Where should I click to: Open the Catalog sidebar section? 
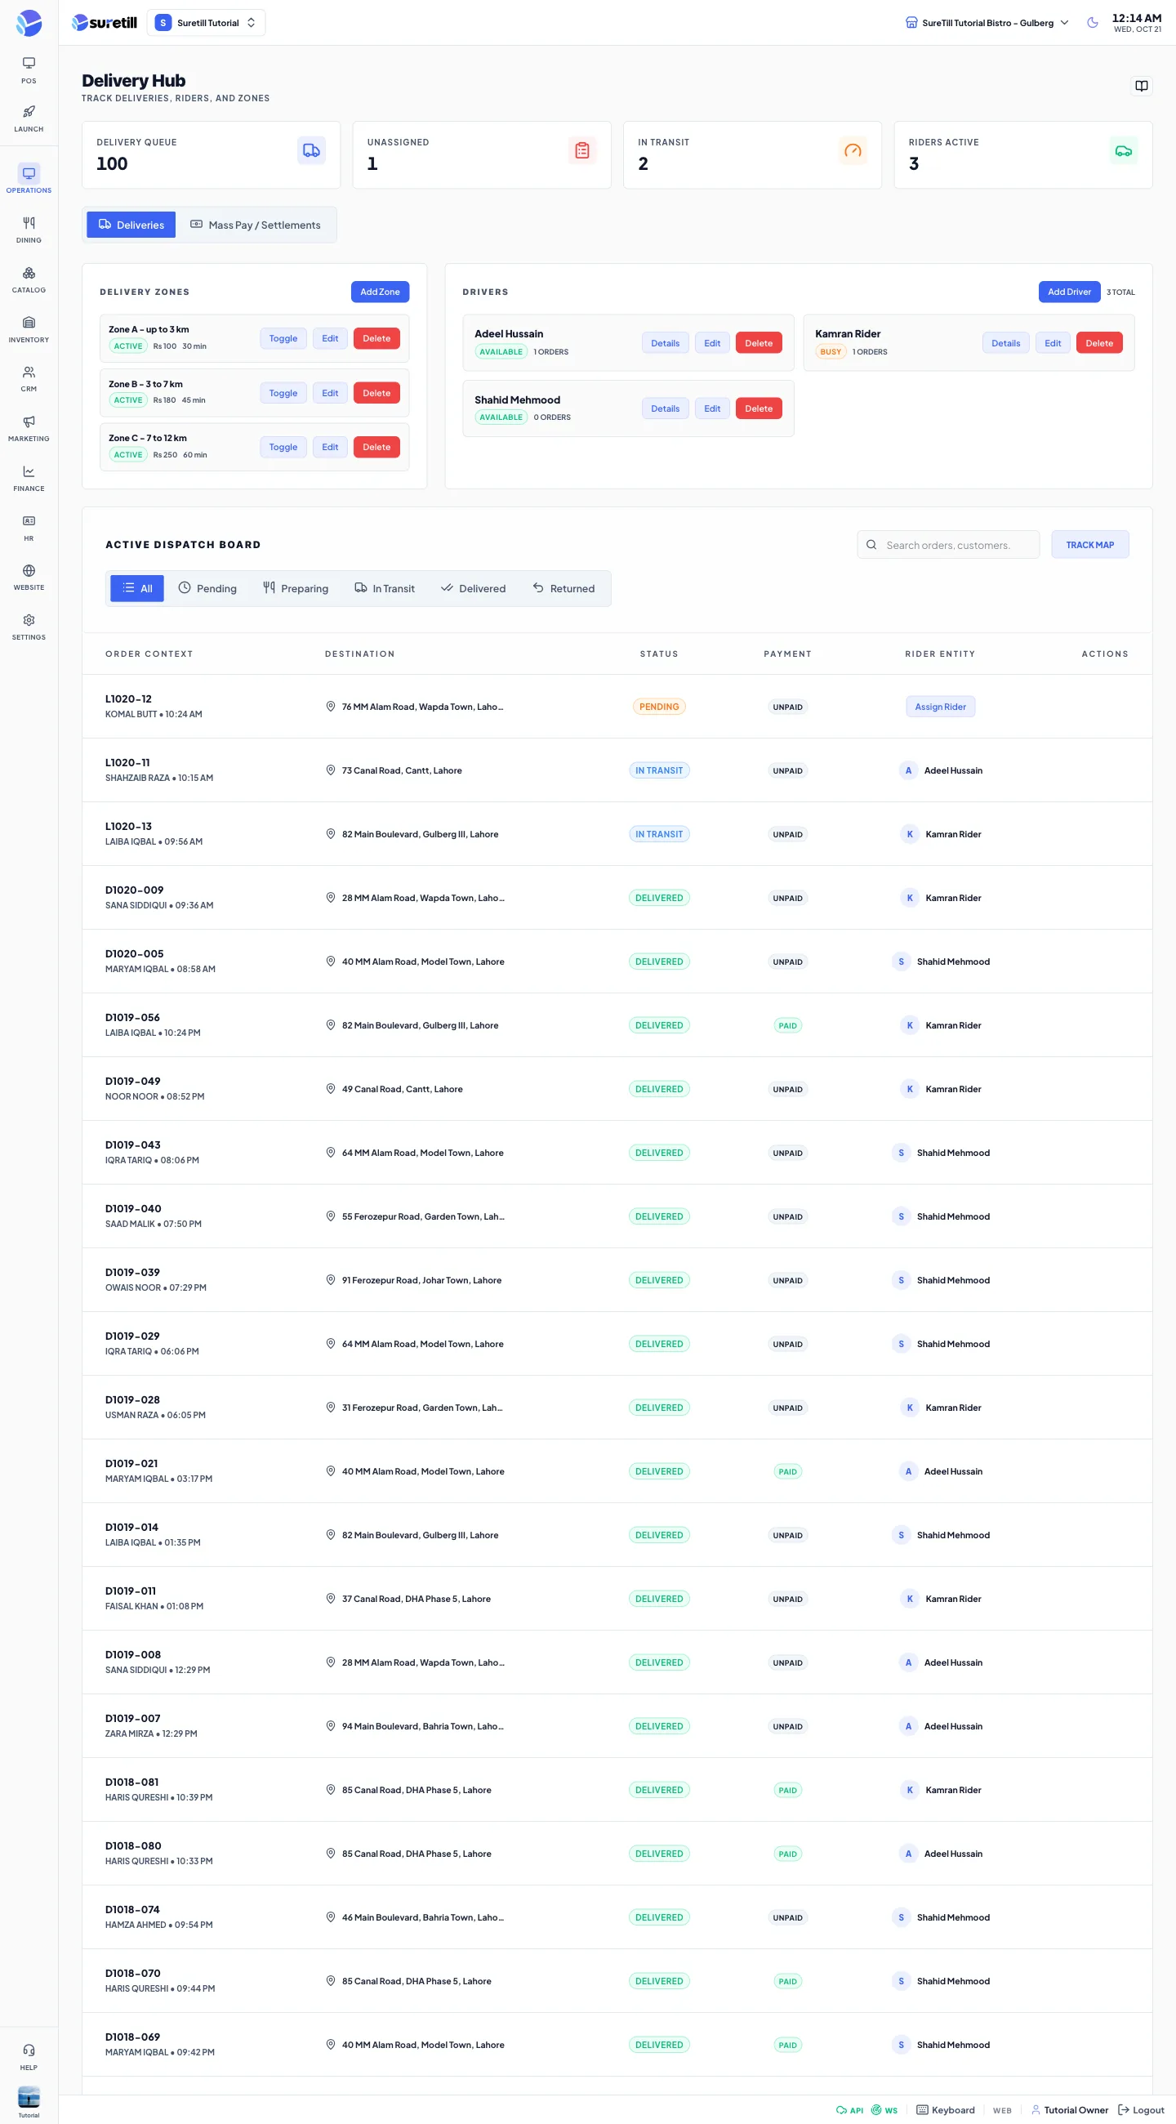coord(29,279)
